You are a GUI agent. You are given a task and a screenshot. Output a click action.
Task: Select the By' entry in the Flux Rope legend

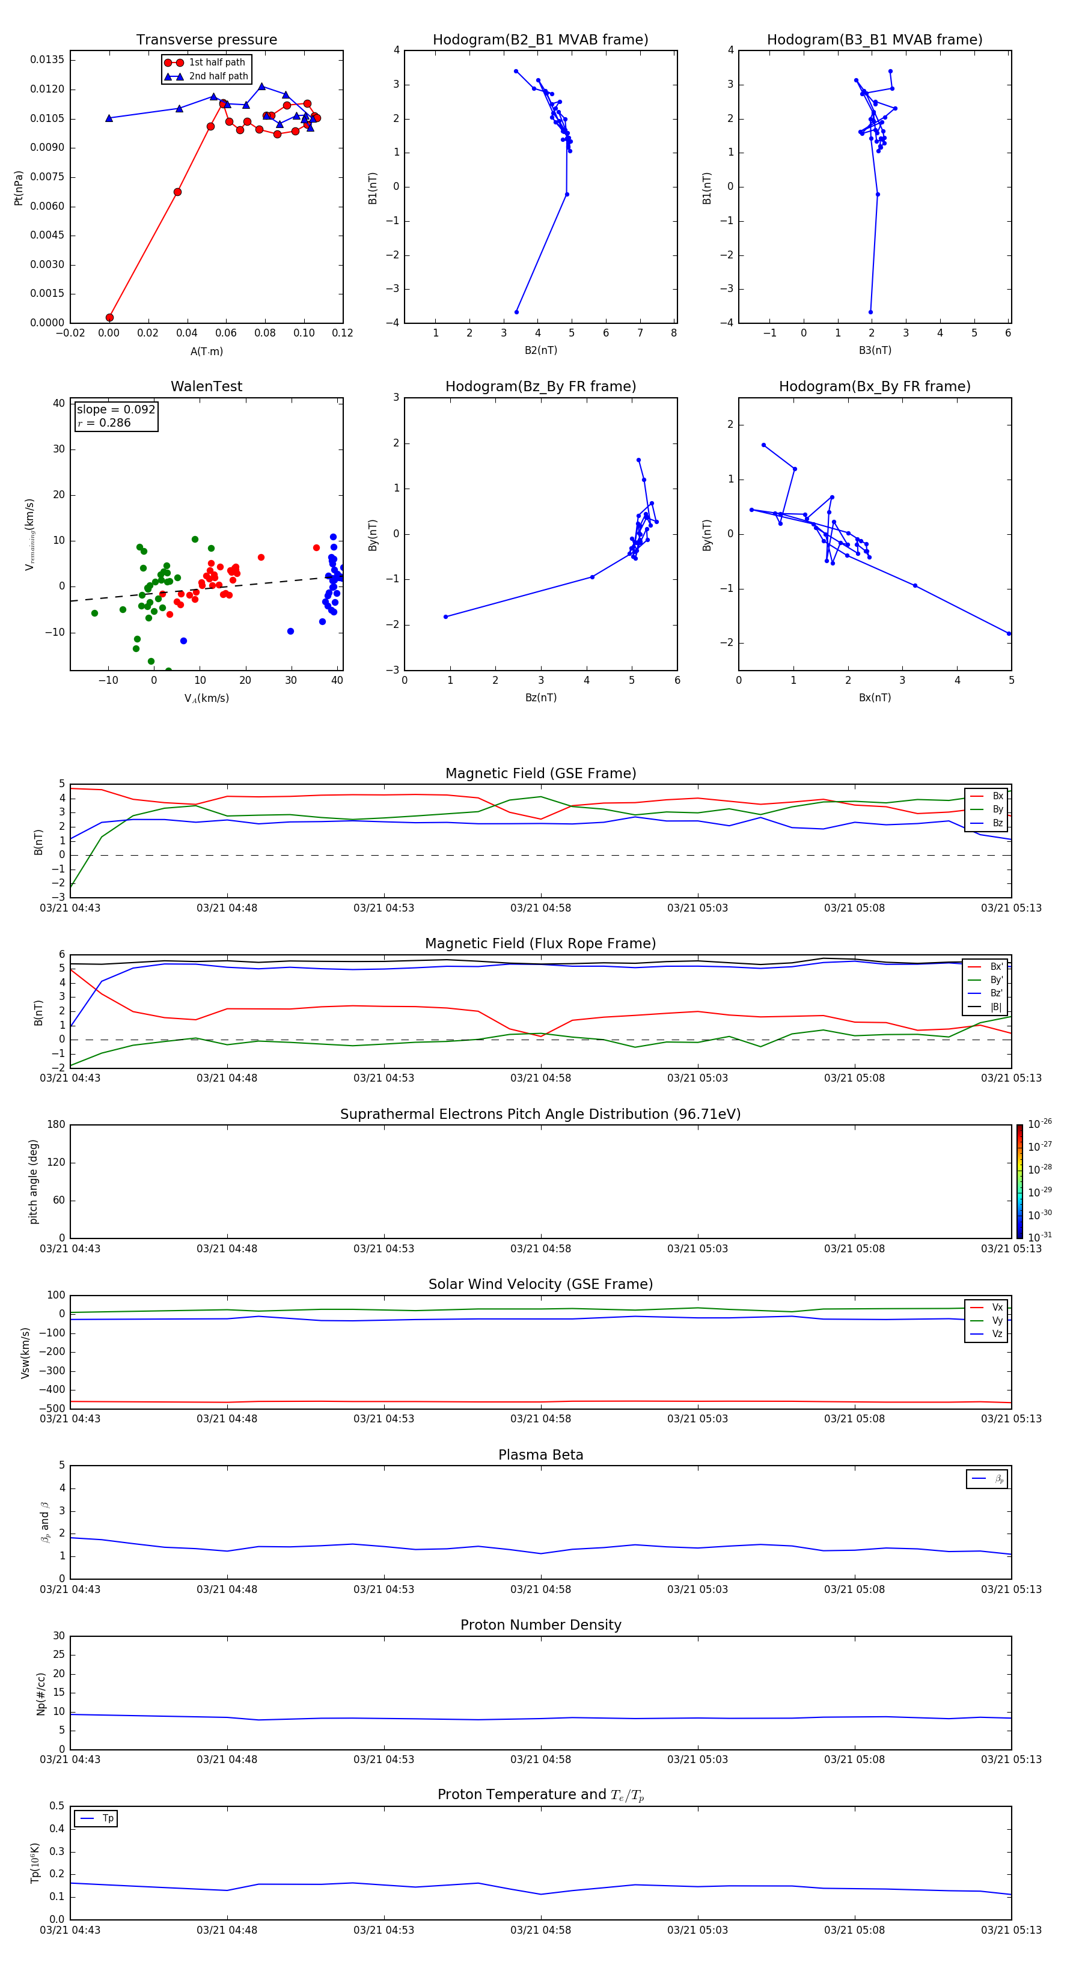[x=985, y=980]
